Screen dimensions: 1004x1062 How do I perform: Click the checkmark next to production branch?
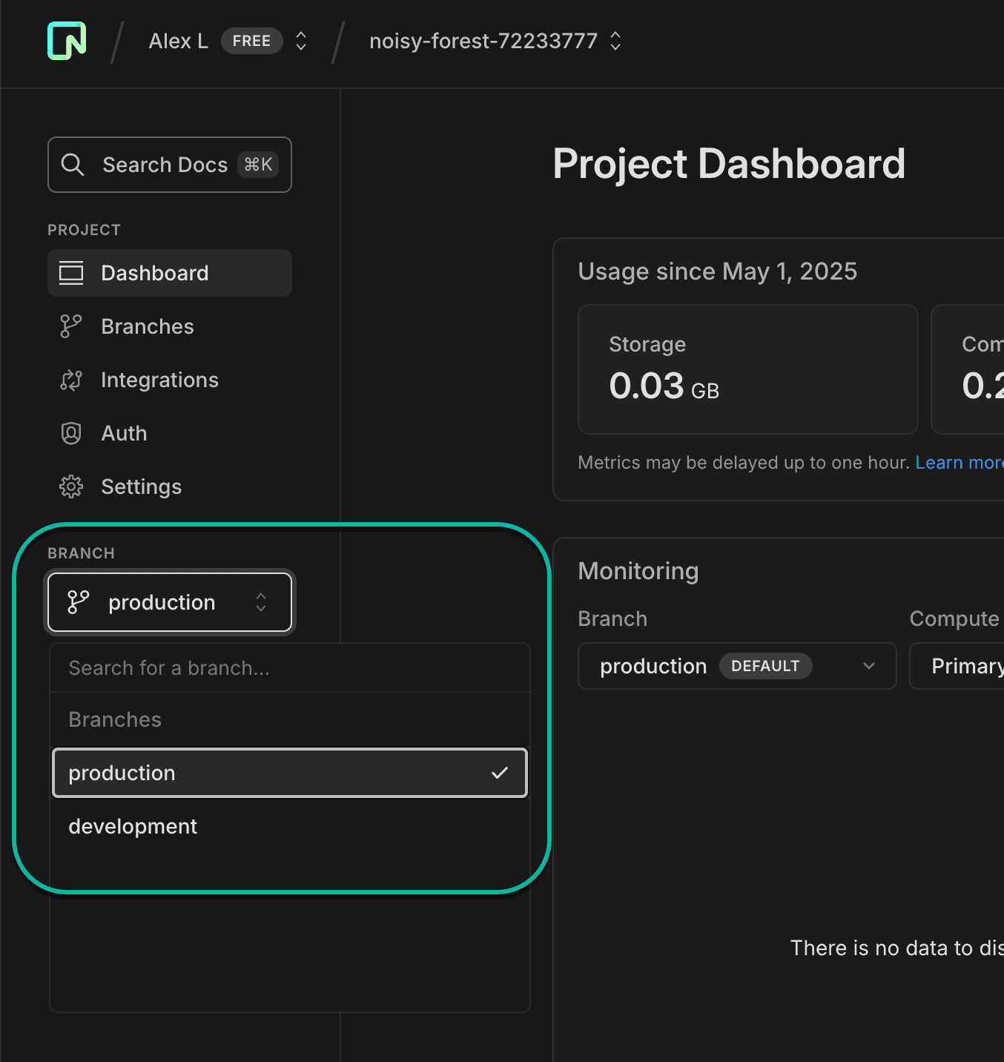[499, 773]
